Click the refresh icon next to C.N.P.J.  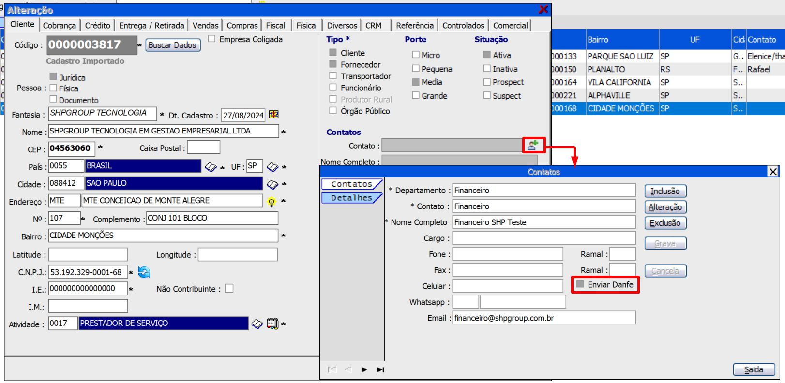tap(144, 272)
